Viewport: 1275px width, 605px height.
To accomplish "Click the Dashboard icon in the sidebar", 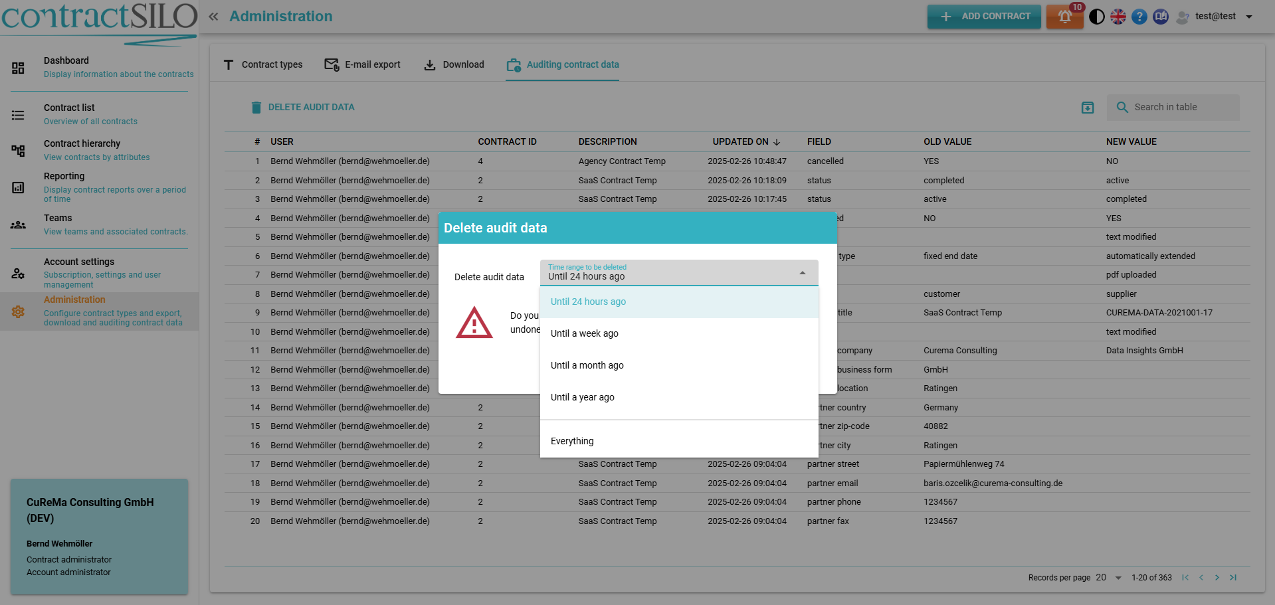I will coord(18,68).
